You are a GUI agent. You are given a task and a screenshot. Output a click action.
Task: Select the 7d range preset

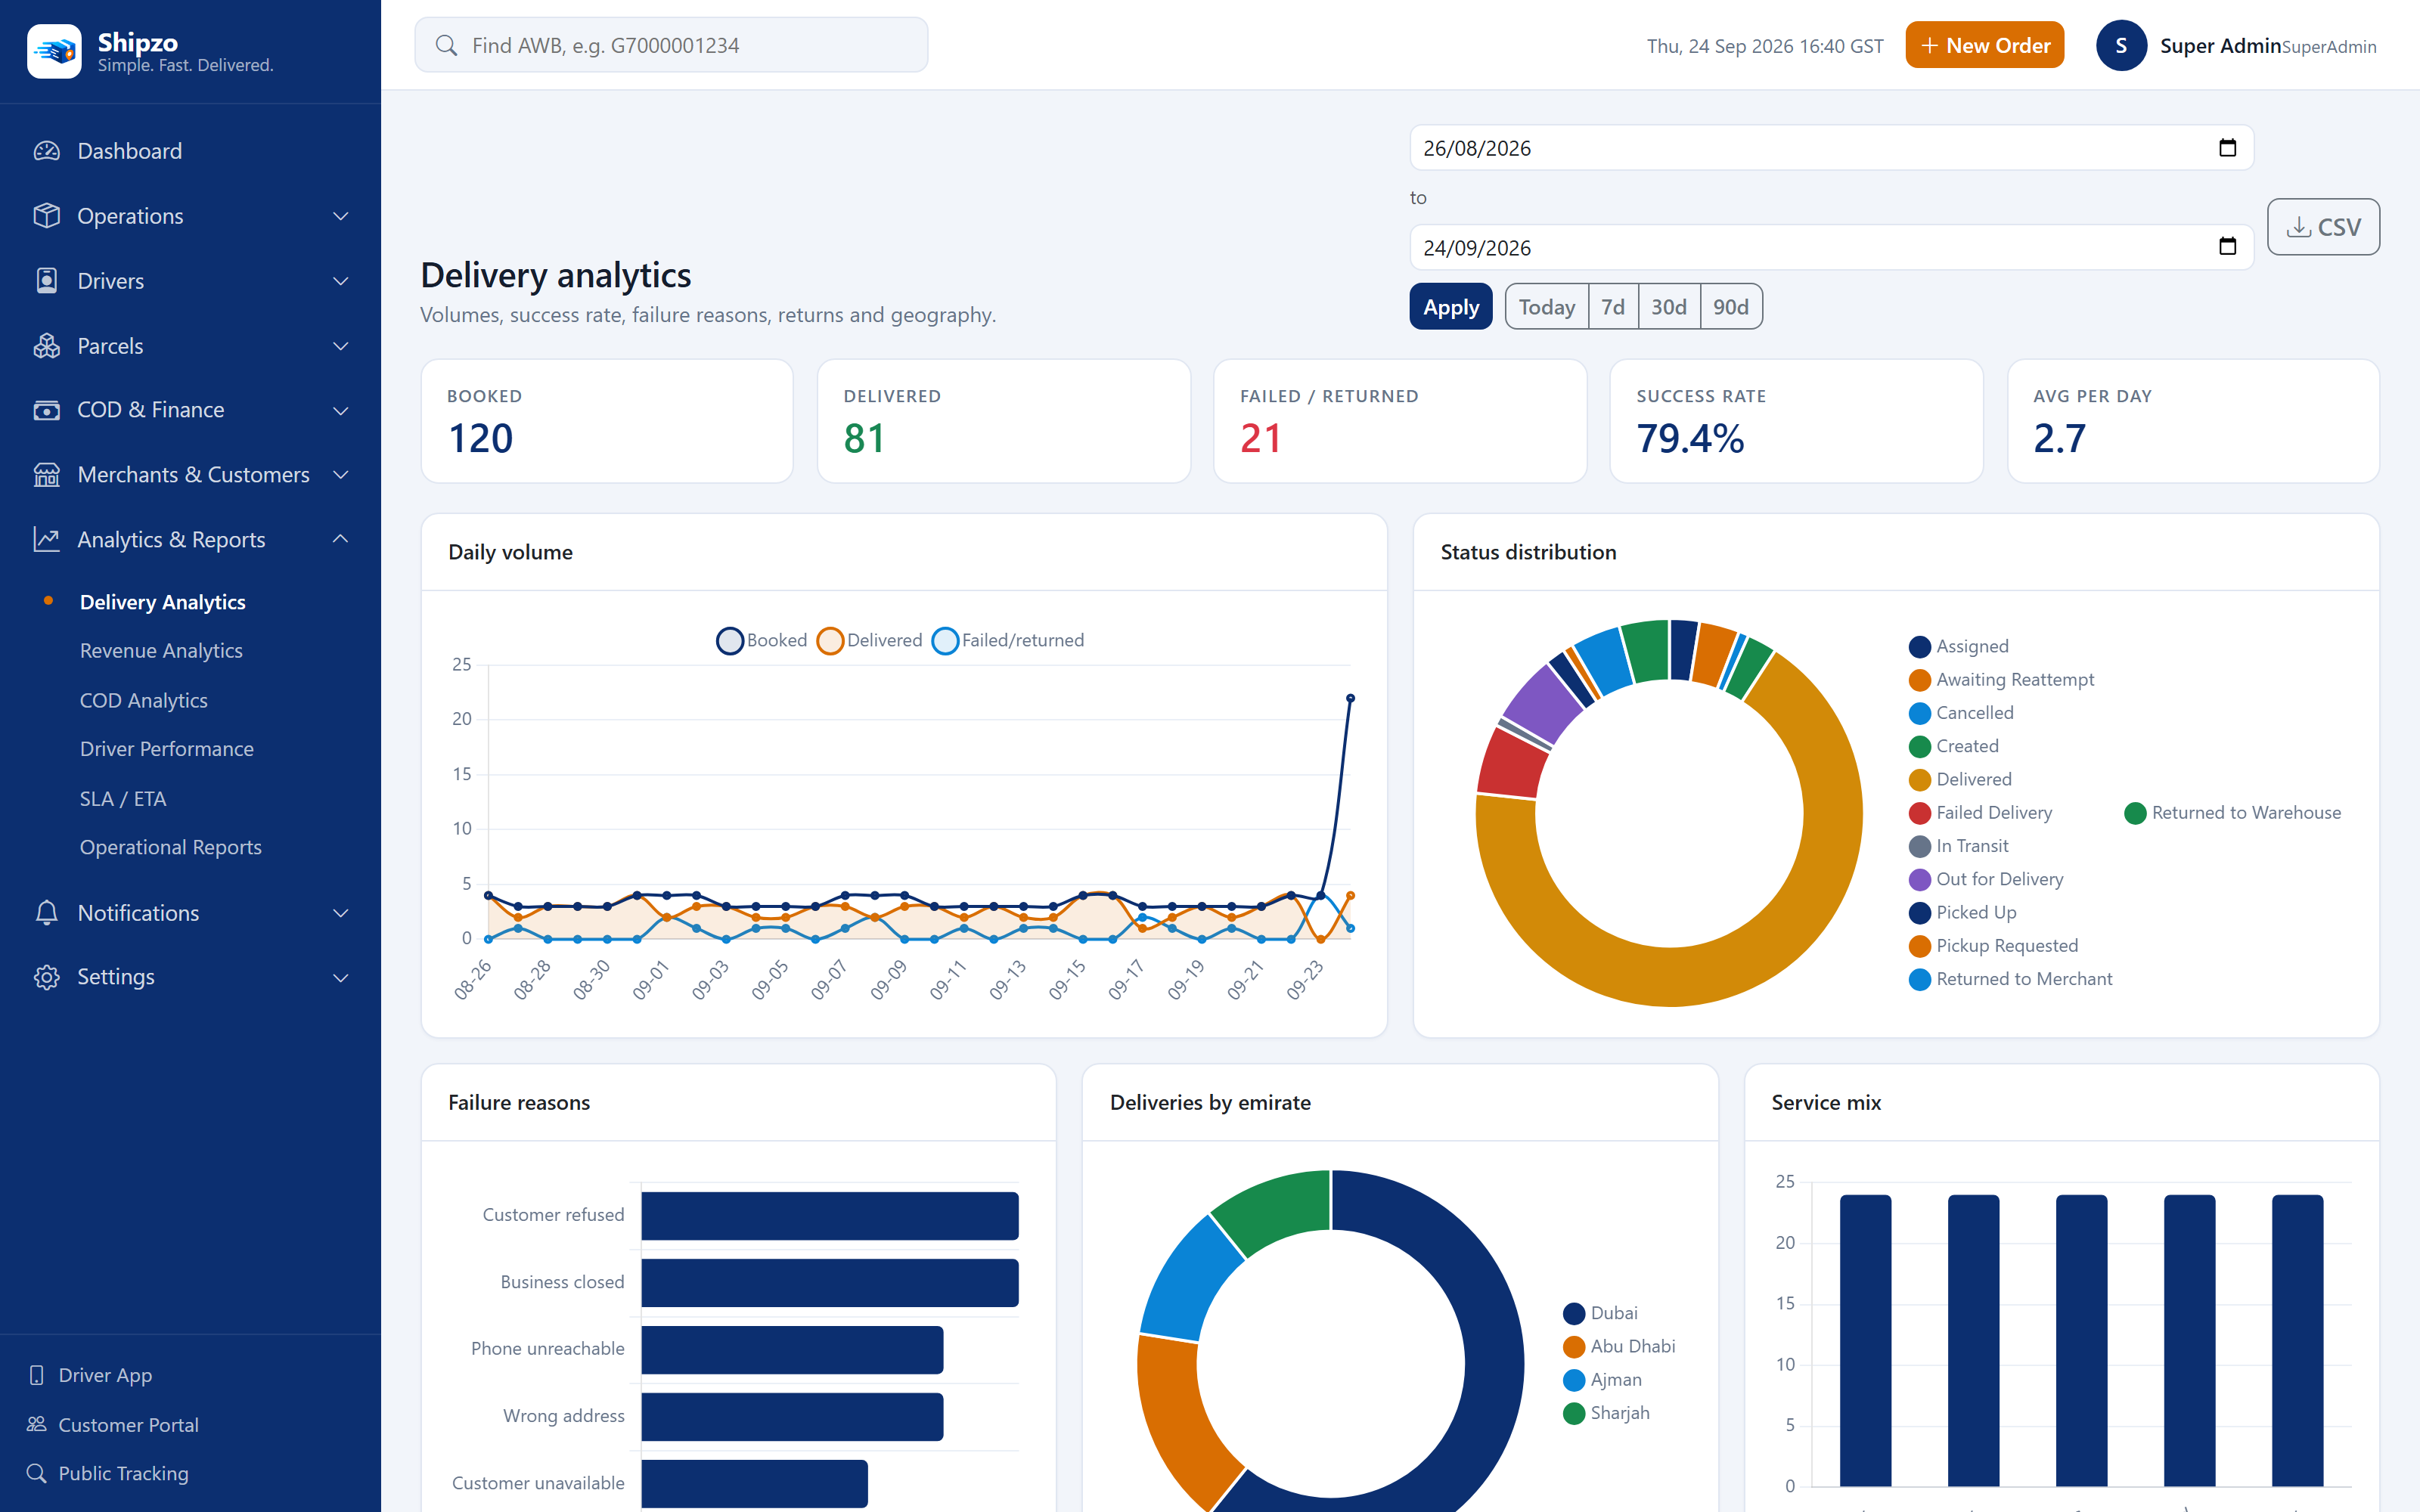pyautogui.click(x=1612, y=307)
